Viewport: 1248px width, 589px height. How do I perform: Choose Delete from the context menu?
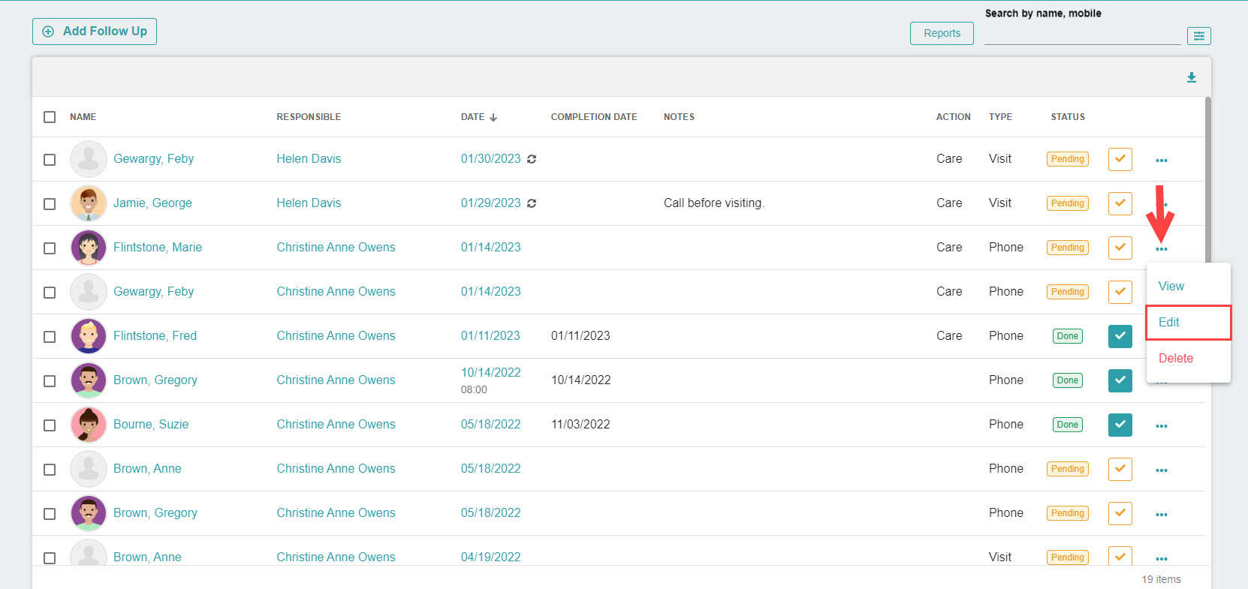pyautogui.click(x=1175, y=359)
